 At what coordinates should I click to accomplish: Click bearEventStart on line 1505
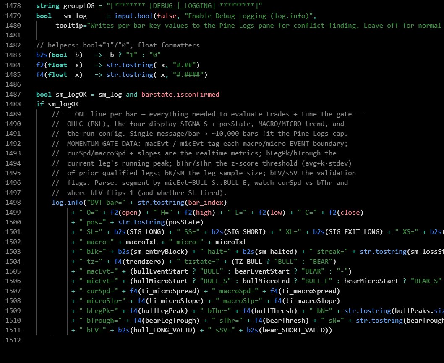pos(262,271)
